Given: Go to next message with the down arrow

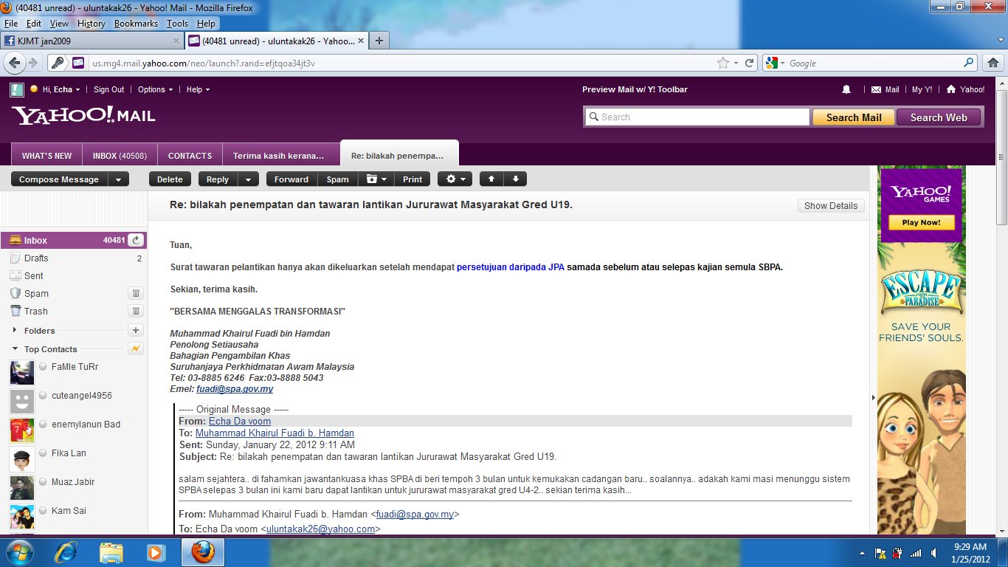Looking at the screenshot, I should point(515,179).
